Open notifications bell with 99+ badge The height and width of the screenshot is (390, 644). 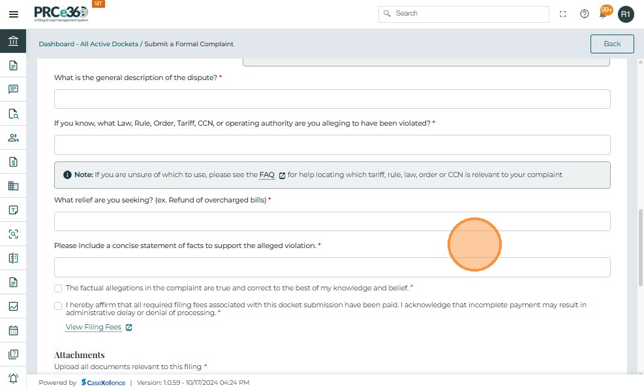(x=604, y=14)
